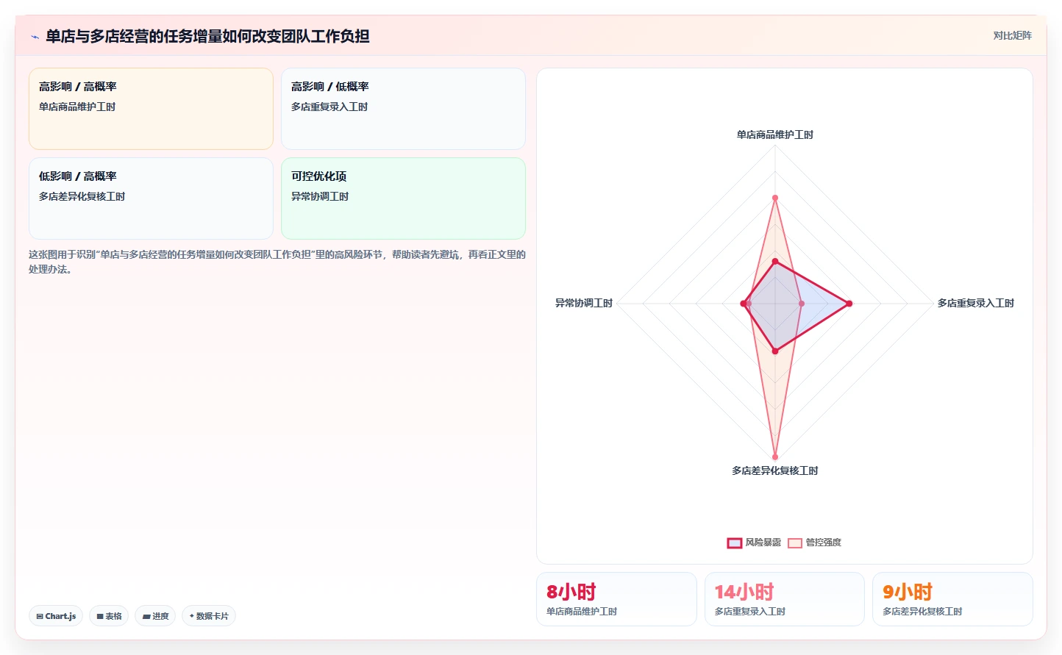Select the 低影响 / 高概率 matrix card
Viewport: 1062px width, 655px height.
(151, 198)
